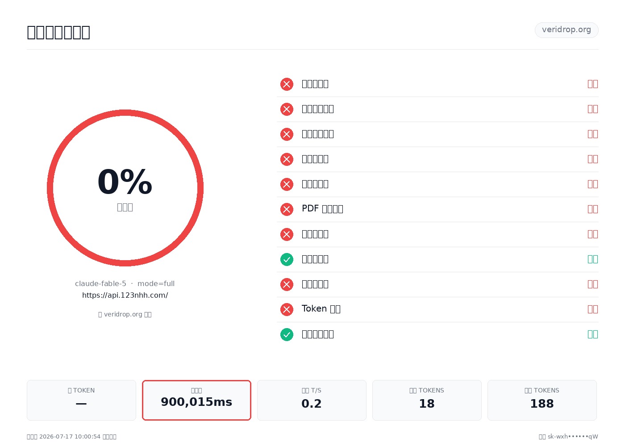Viewport: 625px width, 447px height.
Task: Select the T/S card showing 0.2
Action: (x=312, y=400)
